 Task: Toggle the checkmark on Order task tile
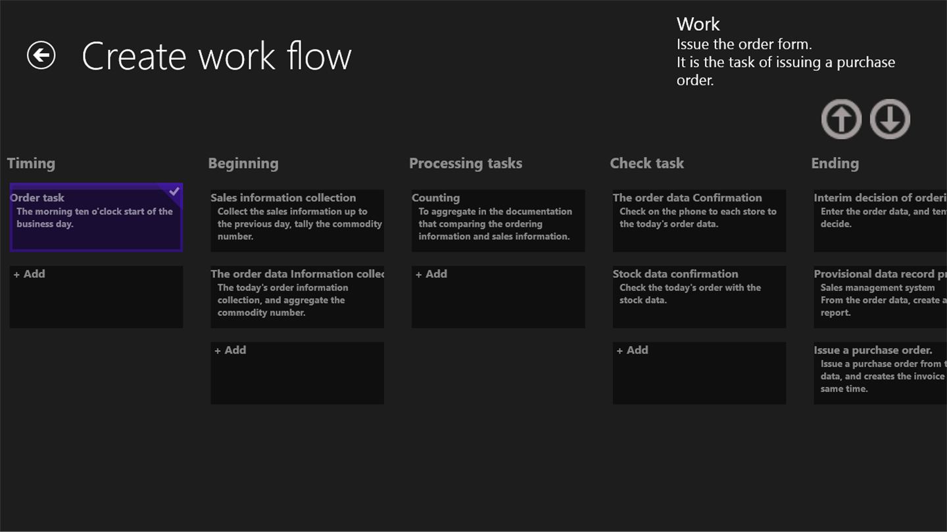174,192
